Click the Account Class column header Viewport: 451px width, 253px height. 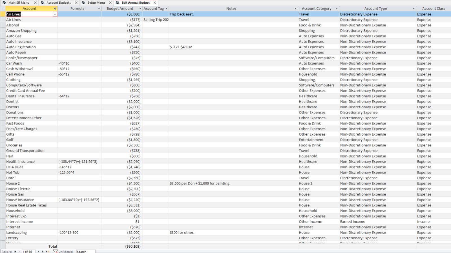[434, 8]
